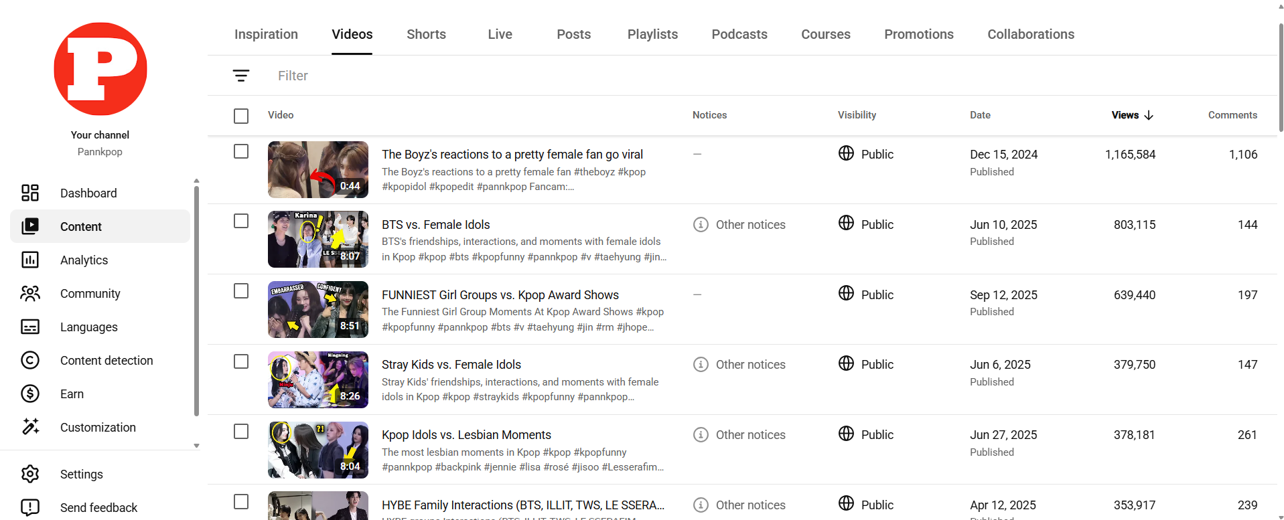The width and height of the screenshot is (1284, 520).
Task: Open the BTS vs. Female Idols title
Action: click(436, 225)
